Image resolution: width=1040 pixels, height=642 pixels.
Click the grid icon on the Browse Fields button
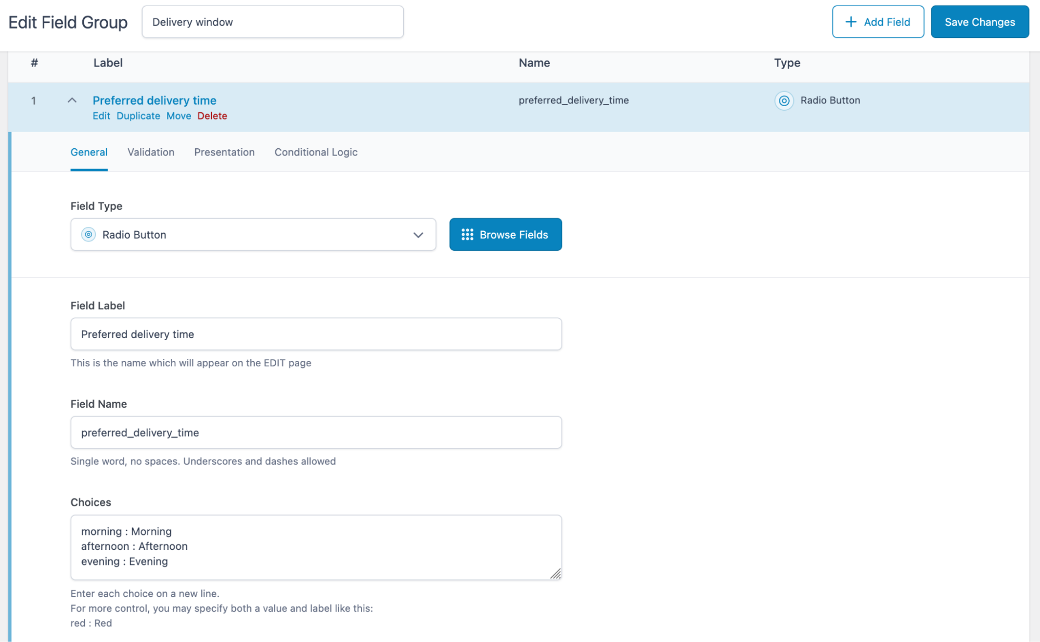point(467,234)
